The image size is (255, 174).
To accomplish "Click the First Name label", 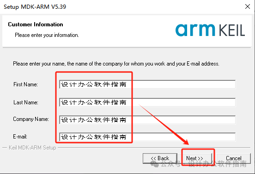I will (25, 84).
